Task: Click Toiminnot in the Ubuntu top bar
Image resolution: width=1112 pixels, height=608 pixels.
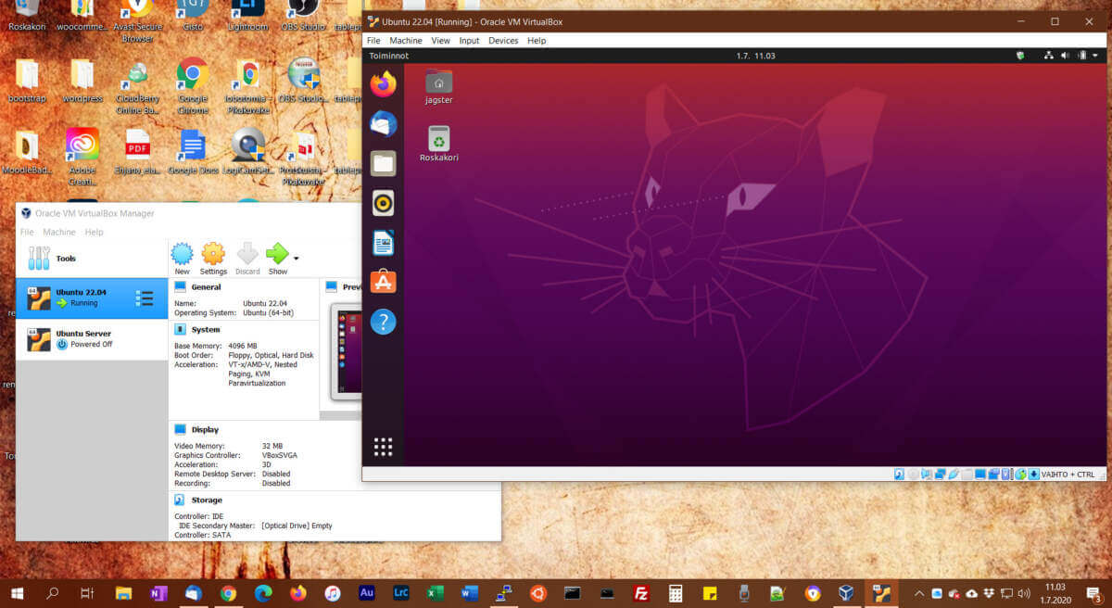Action: (388, 56)
